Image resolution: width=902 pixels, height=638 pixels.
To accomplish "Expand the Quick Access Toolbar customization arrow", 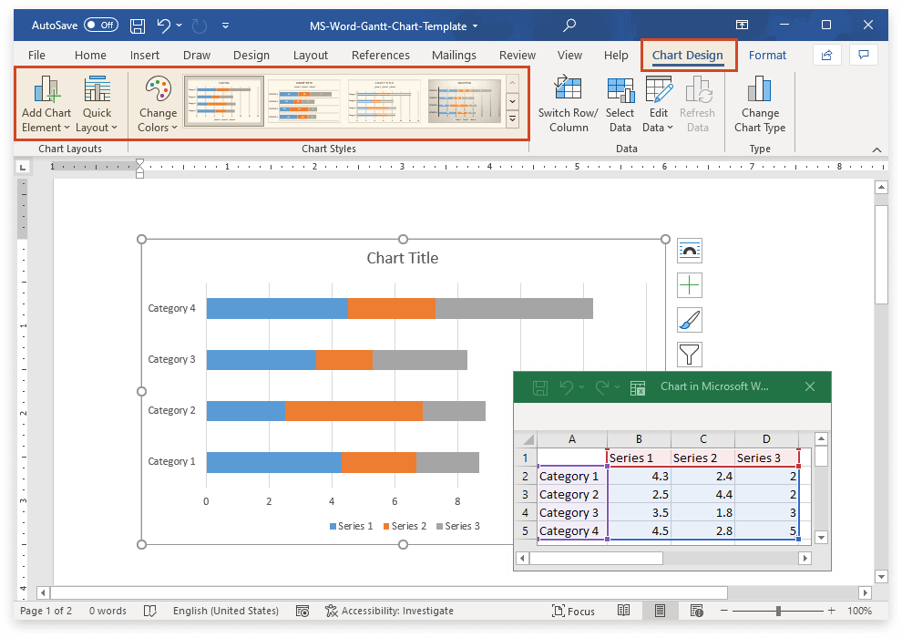I will [225, 26].
